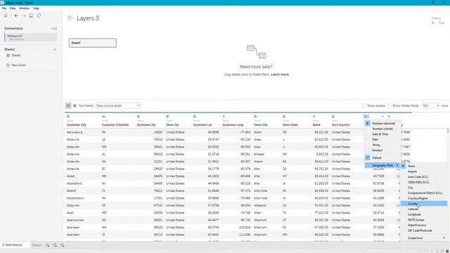The image size is (450, 253).
Task: Open the column dropdown arrow beside the type menu
Action: [382, 117]
